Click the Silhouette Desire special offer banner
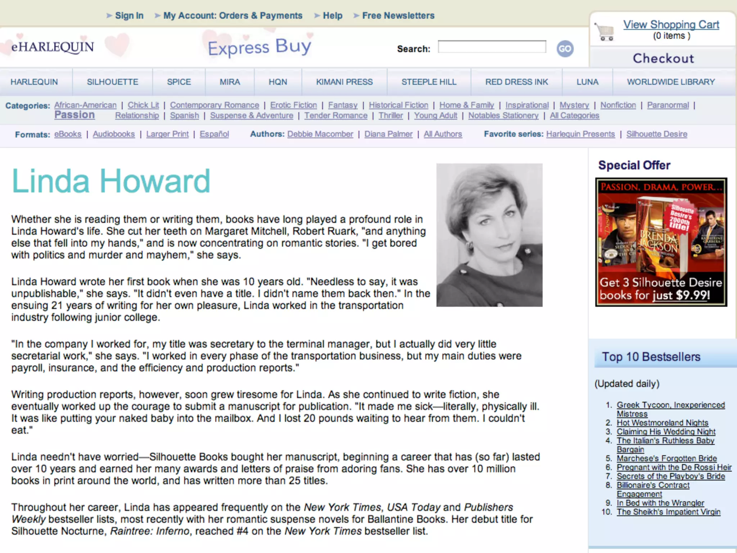 tap(661, 242)
